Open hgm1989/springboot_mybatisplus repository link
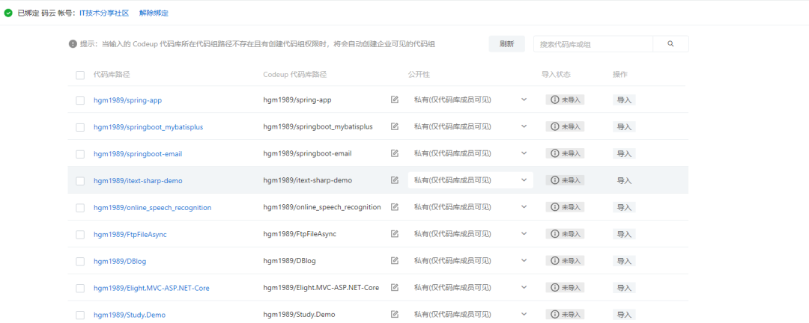 [x=148, y=127]
